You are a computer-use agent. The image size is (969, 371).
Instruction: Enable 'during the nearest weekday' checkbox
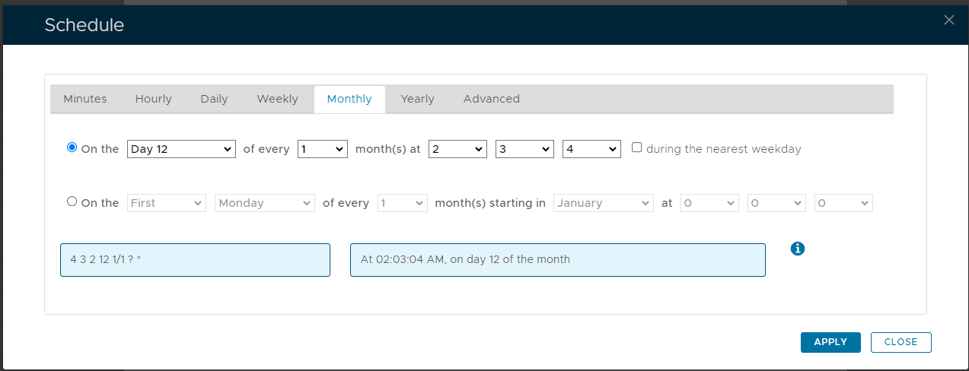click(637, 148)
